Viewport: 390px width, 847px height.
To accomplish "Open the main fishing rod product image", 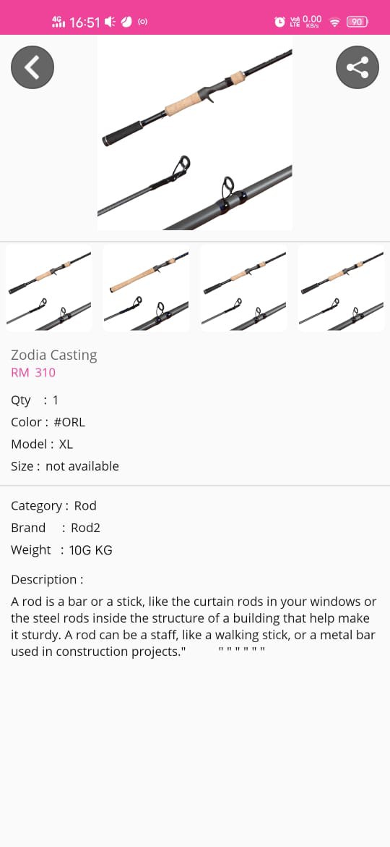I will click(x=194, y=133).
